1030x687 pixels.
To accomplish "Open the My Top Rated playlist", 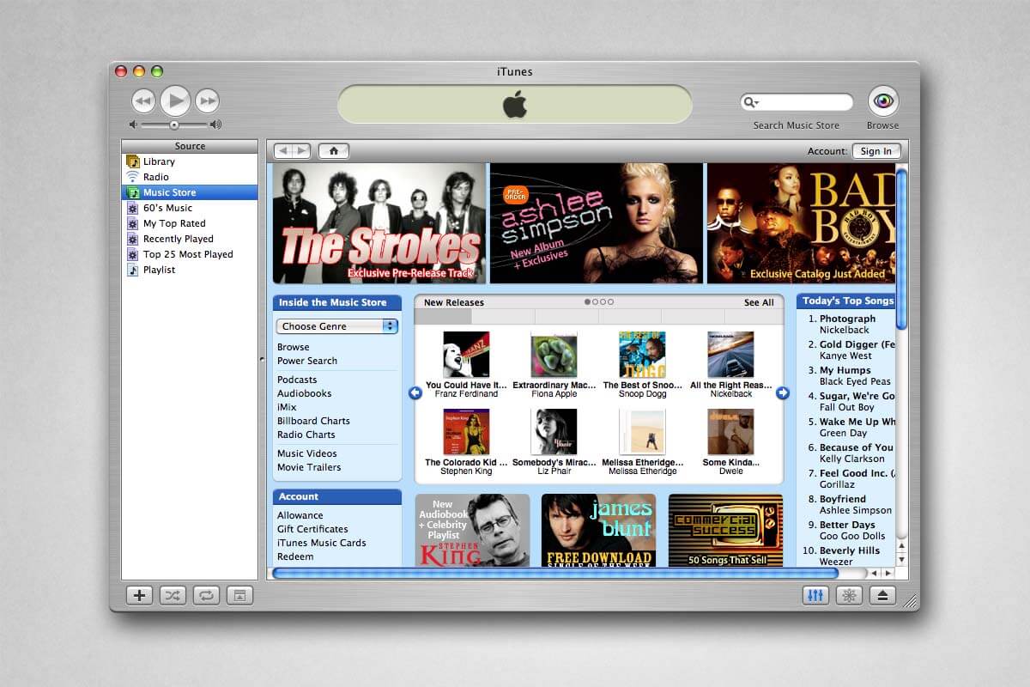I will click(189, 223).
